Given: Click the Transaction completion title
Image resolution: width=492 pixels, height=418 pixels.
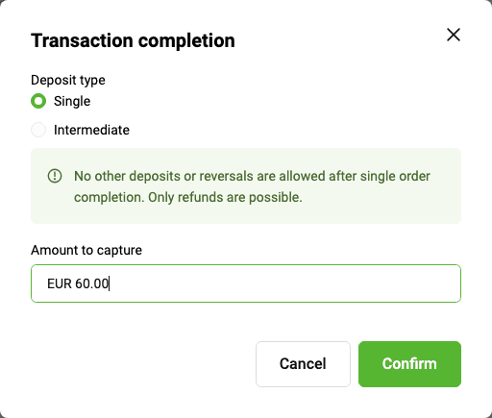Looking at the screenshot, I should (x=133, y=40).
